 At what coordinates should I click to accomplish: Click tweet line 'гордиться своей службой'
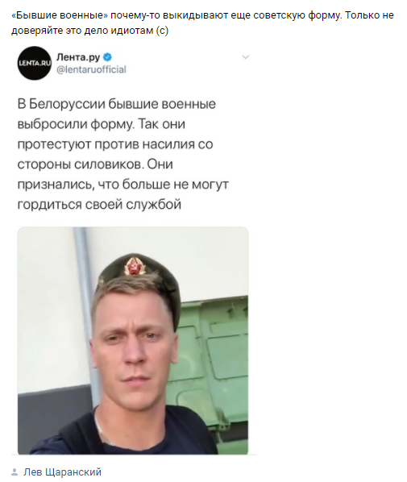point(99,205)
